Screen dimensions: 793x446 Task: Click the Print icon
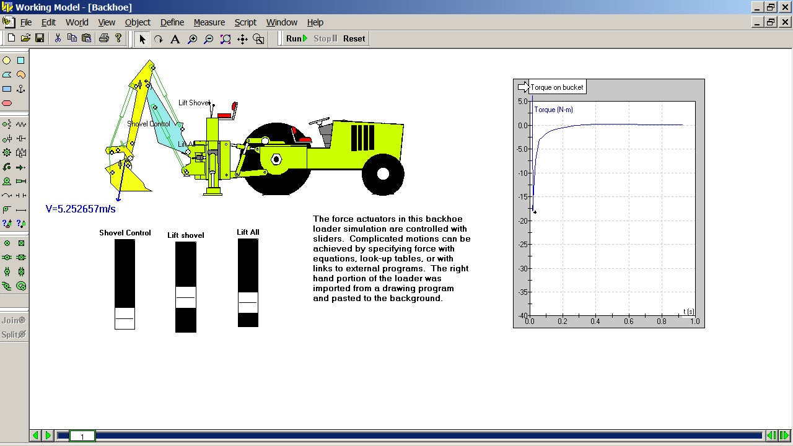[103, 38]
